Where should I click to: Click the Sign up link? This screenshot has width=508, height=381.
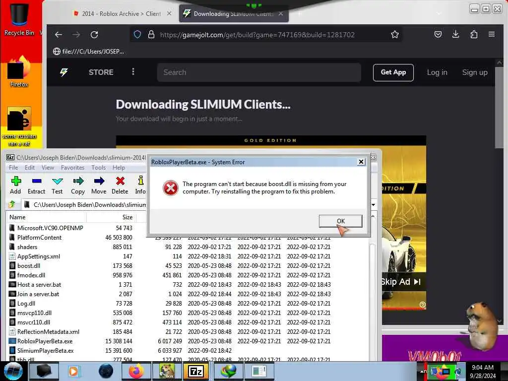tap(475, 72)
